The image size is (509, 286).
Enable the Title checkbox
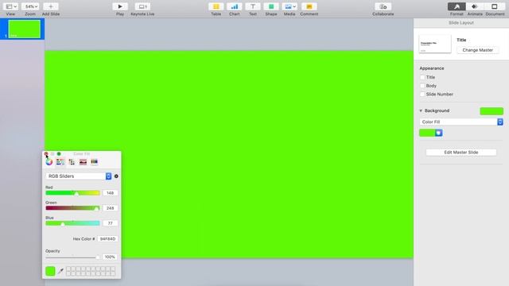(422, 77)
